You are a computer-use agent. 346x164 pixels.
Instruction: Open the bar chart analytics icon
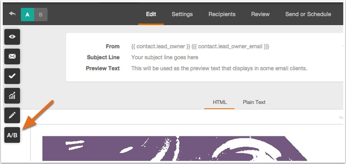click(12, 96)
